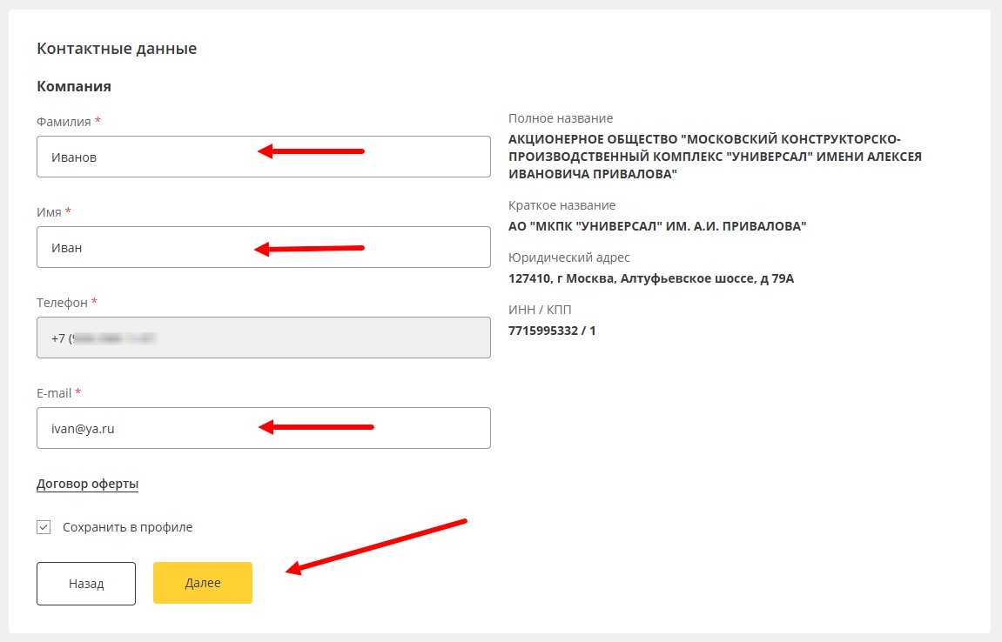Go back with the Назад button

point(86,583)
